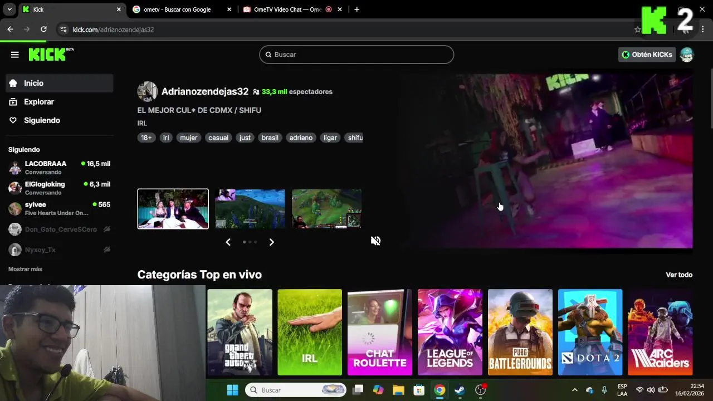
Task: Select the brasil tag
Action: 270,138
